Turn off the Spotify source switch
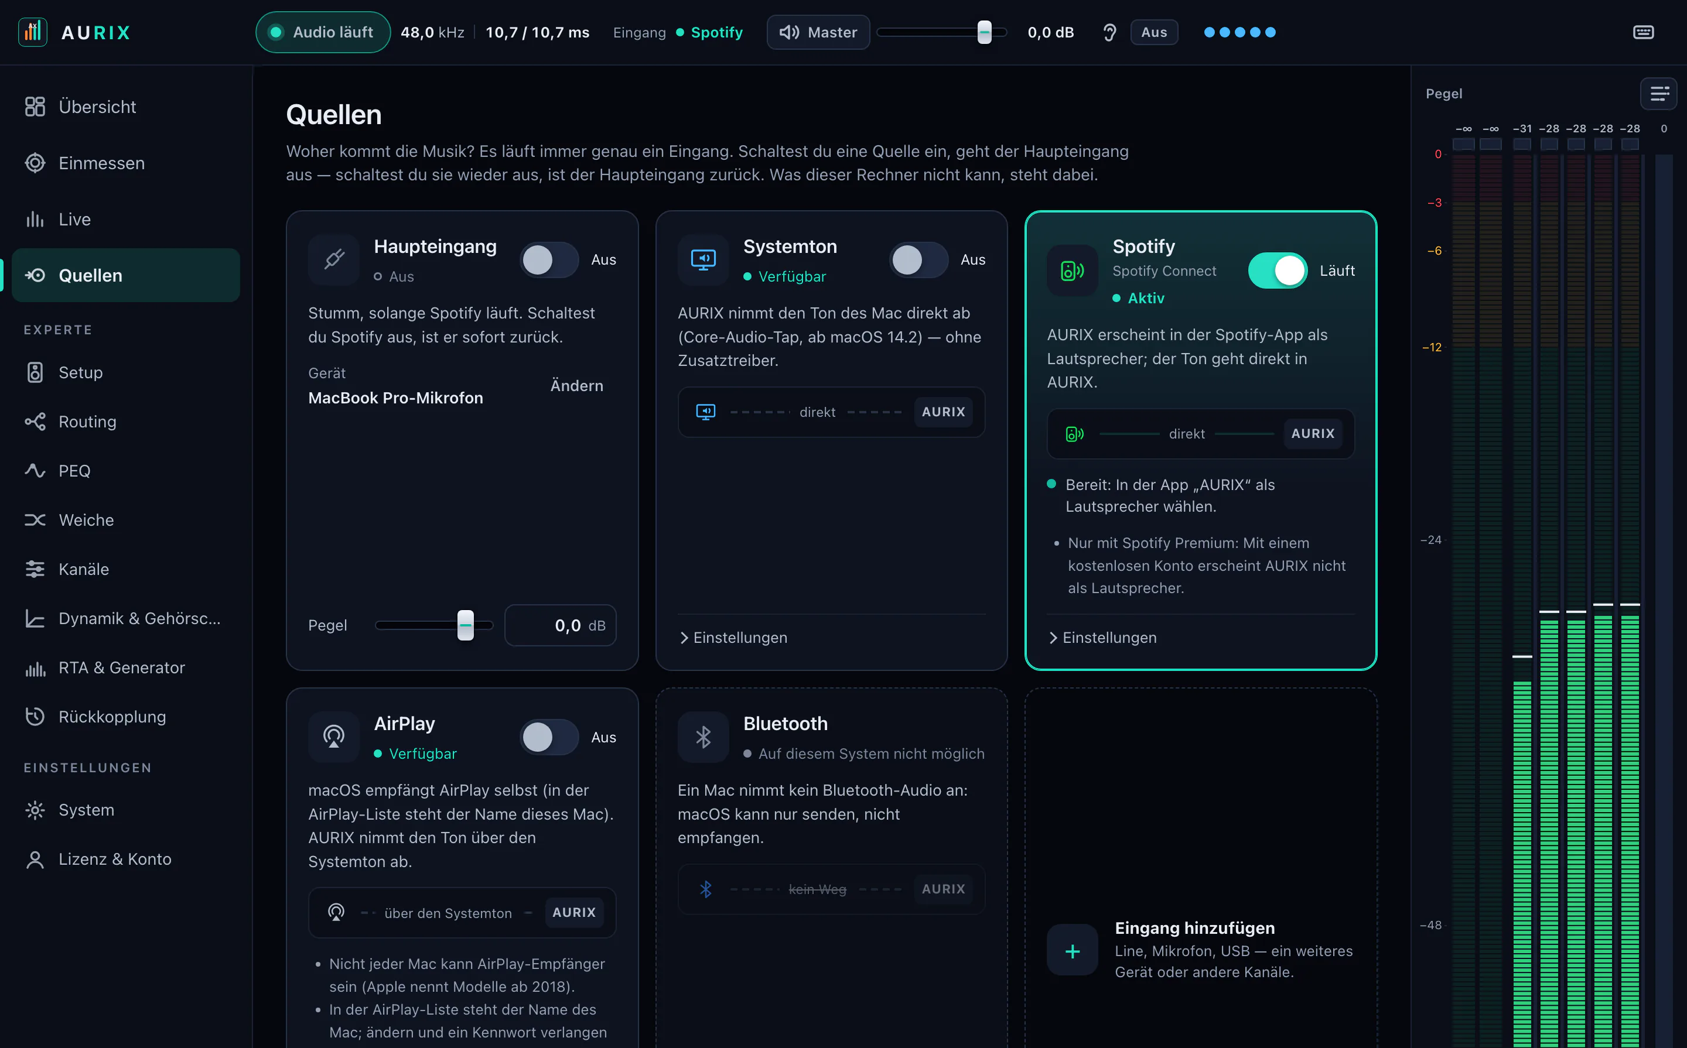The image size is (1687, 1048). coord(1277,270)
